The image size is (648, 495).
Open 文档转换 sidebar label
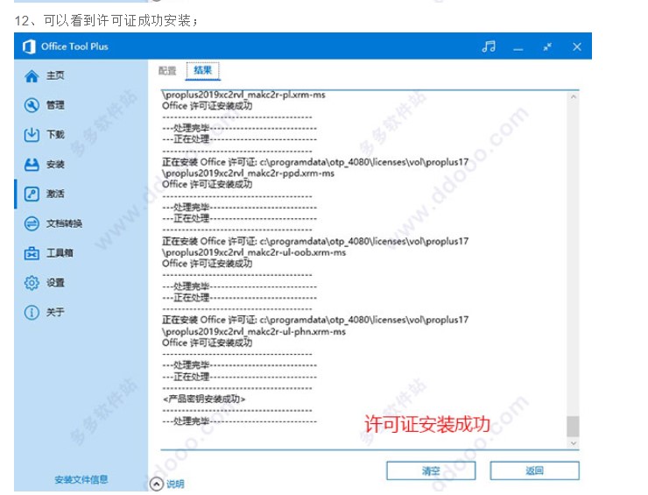click(64, 223)
